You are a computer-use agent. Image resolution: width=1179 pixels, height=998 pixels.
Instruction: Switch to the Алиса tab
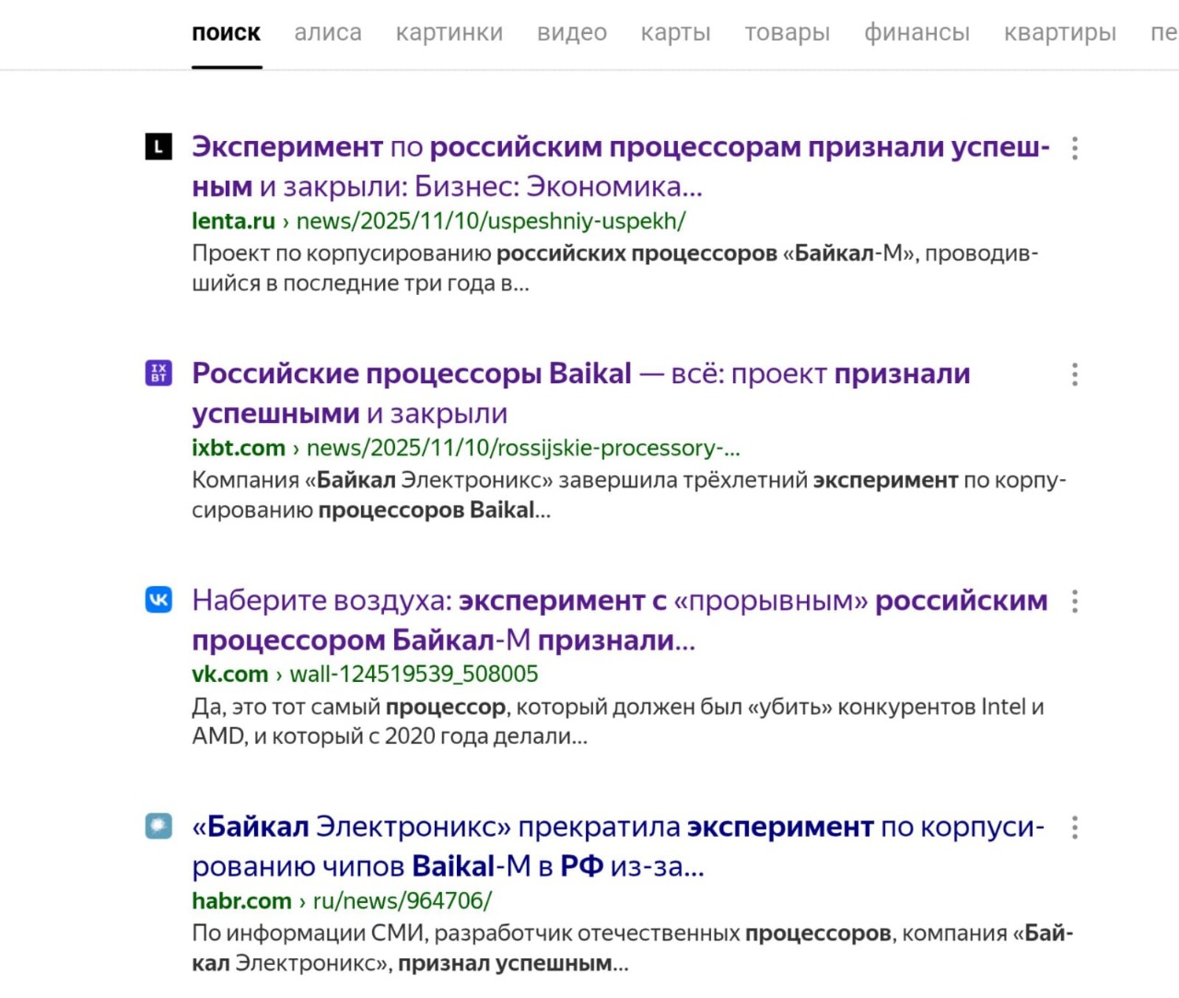click(x=328, y=33)
